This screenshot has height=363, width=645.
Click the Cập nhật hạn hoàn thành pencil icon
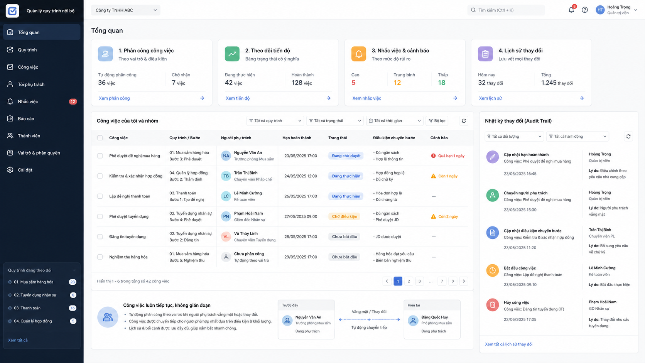[x=492, y=157]
